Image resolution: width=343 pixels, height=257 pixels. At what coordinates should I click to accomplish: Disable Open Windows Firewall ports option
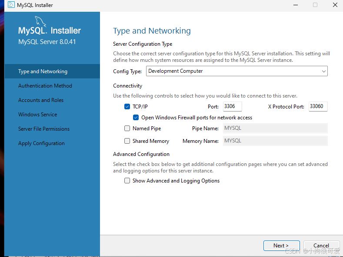[136, 118]
